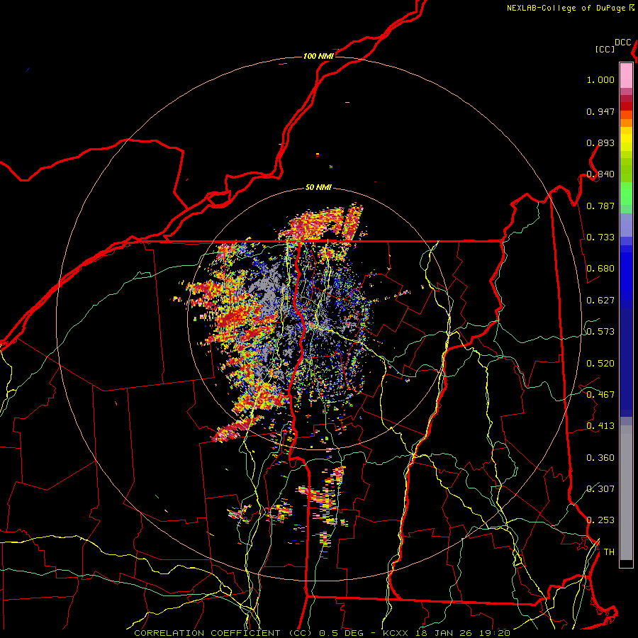Image resolution: width=638 pixels, height=638 pixels.
Task: Click the NEXLAB-College of DuPage title text
Action: tap(566, 8)
